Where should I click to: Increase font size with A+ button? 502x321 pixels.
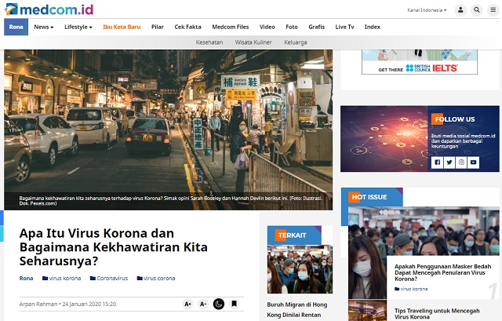(187, 304)
